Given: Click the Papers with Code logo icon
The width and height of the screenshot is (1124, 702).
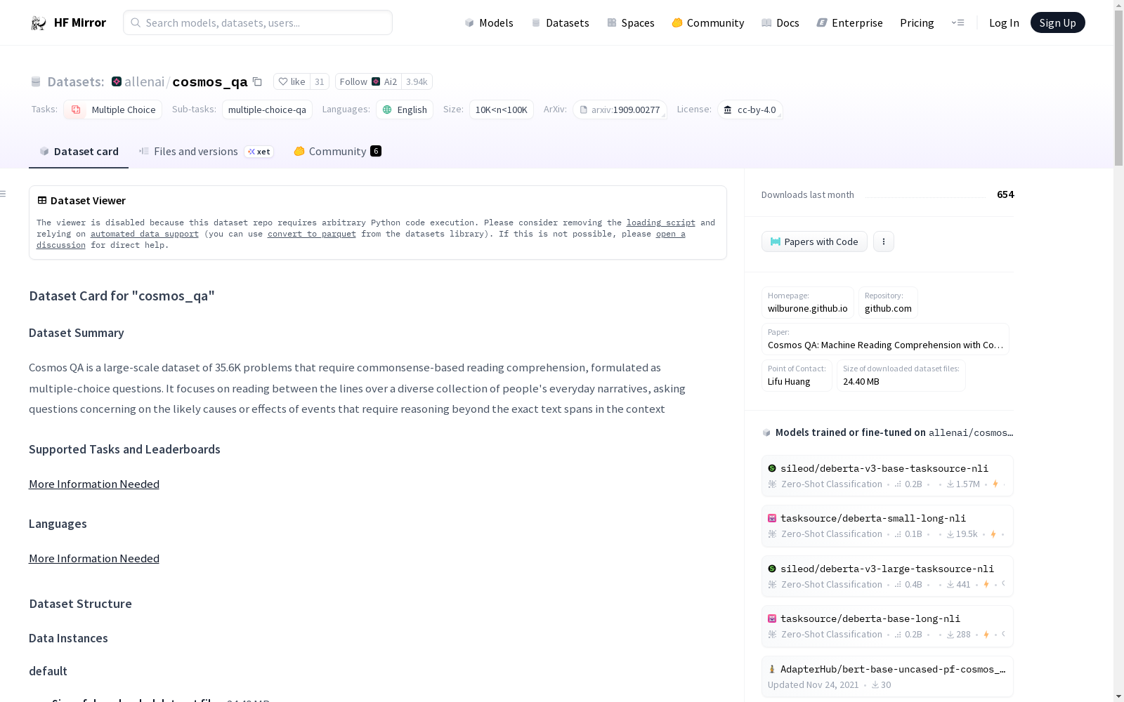Looking at the screenshot, I should click(776, 241).
